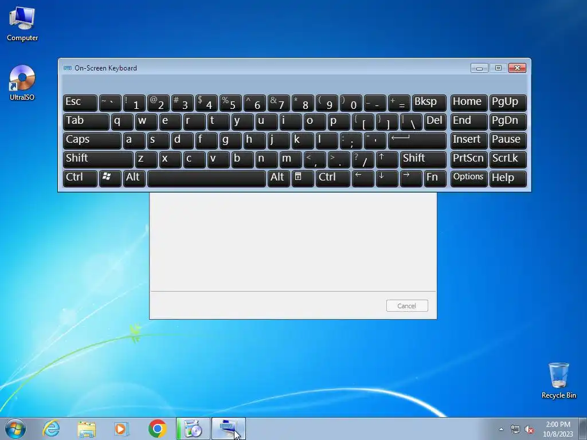
Task: Click Cancel in the dialog
Action: pos(407,306)
